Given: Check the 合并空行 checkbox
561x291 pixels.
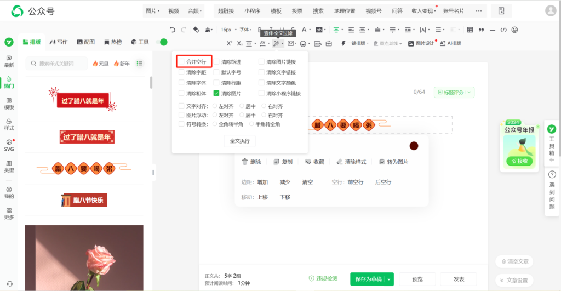Looking at the screenshot, I should click(x=181, y=61).
